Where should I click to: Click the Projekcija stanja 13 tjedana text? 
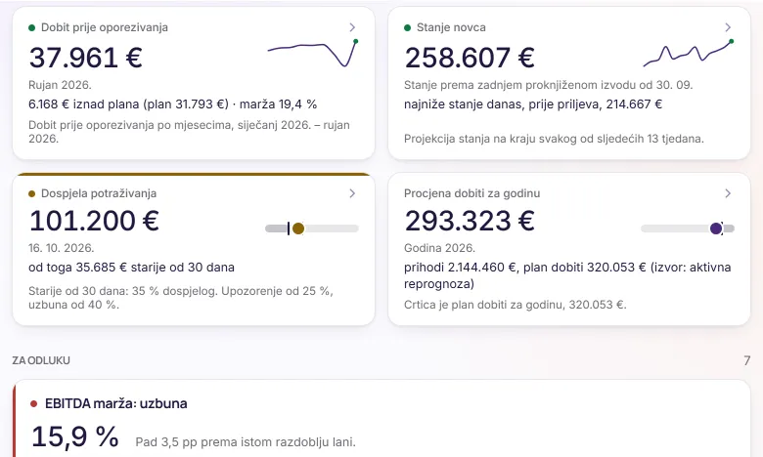pos(554,139)
